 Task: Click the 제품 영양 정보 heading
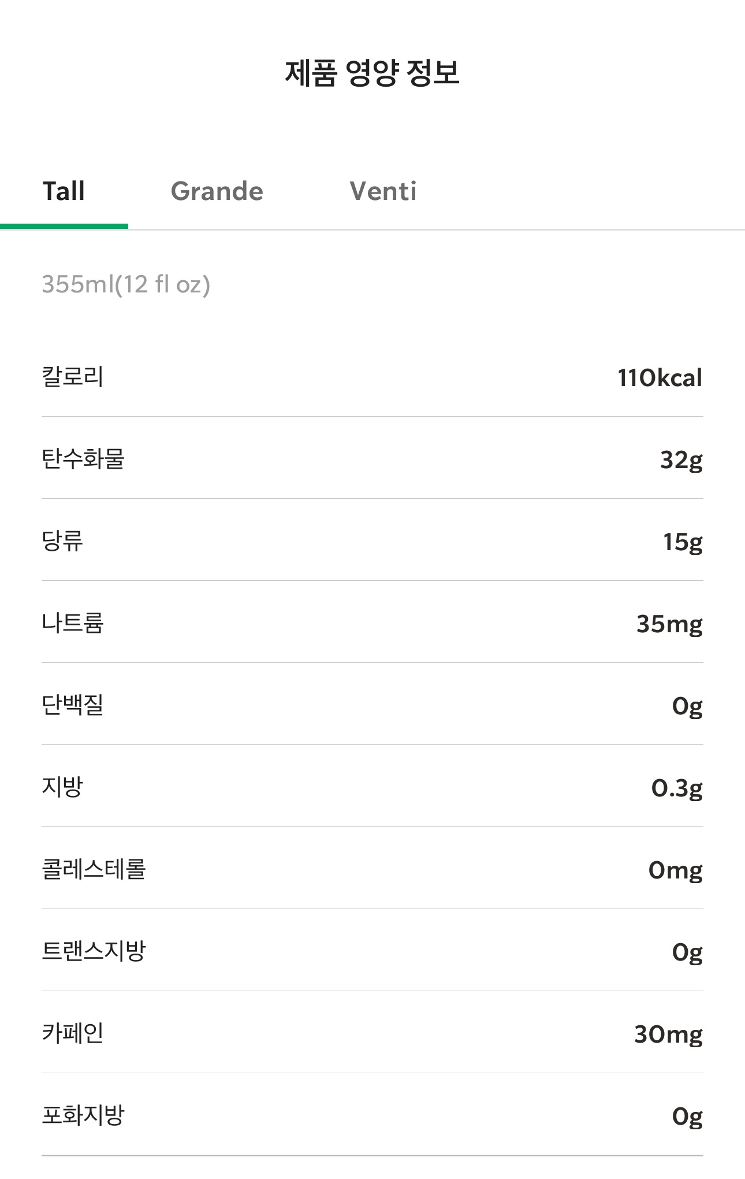coord(372,73)
